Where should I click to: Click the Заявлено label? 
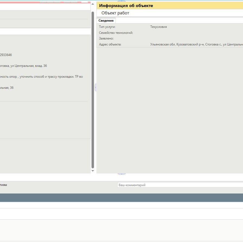pos(106,38)
